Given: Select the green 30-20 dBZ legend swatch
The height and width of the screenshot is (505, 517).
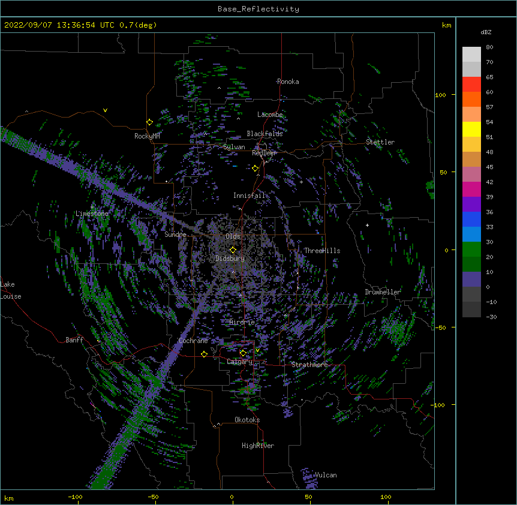Looking at the screenshot, I should point(471,250).
